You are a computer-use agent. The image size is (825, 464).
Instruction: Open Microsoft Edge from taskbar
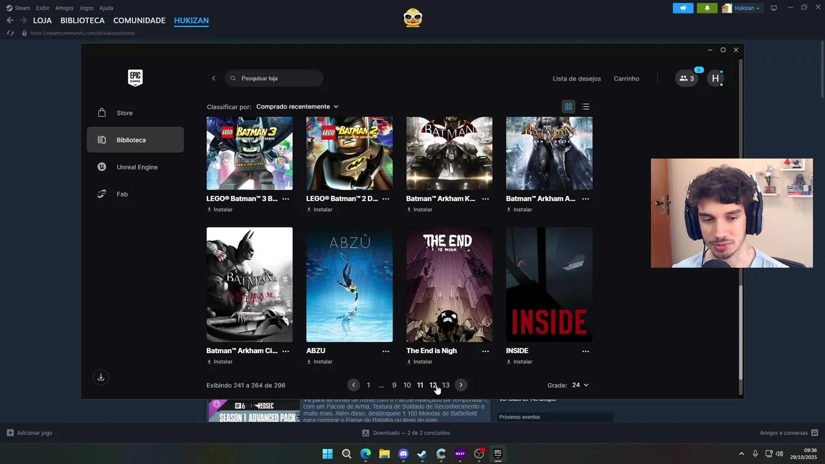click(x=365, y=454)
